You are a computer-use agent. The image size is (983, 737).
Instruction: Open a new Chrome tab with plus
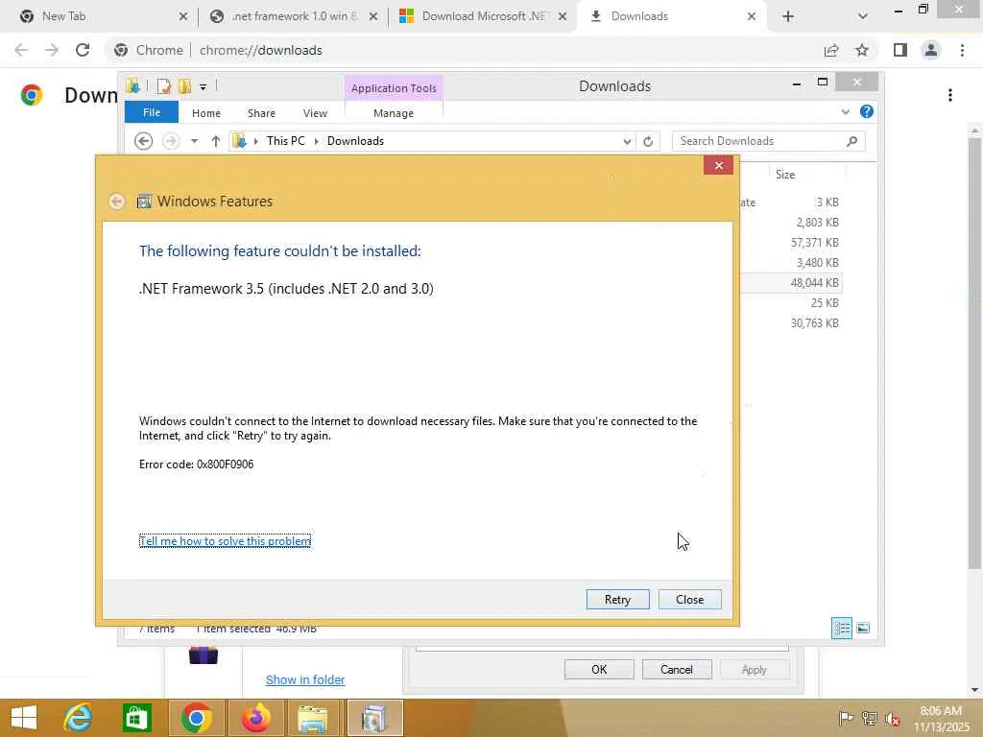click(788, 16)
